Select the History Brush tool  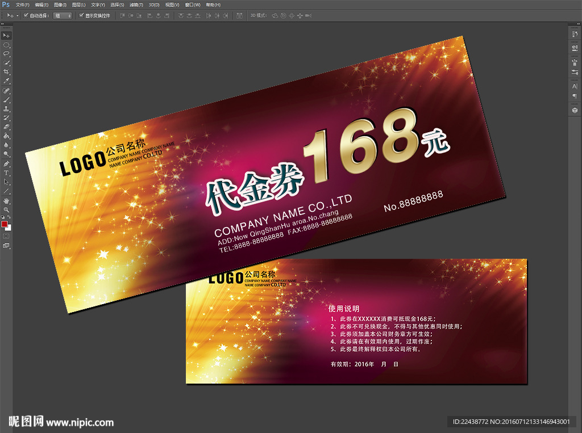pyautogui.click(x=6, y=118)
